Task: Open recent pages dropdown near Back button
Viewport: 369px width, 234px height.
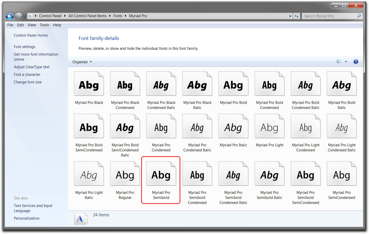Action: click(24, 16)
